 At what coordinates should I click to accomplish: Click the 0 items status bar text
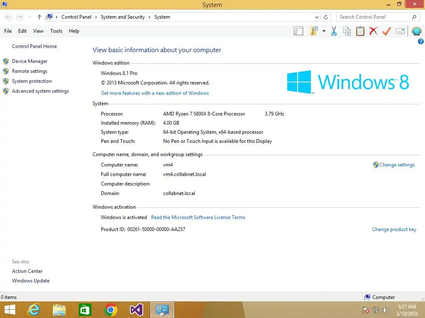coord(9,297)
